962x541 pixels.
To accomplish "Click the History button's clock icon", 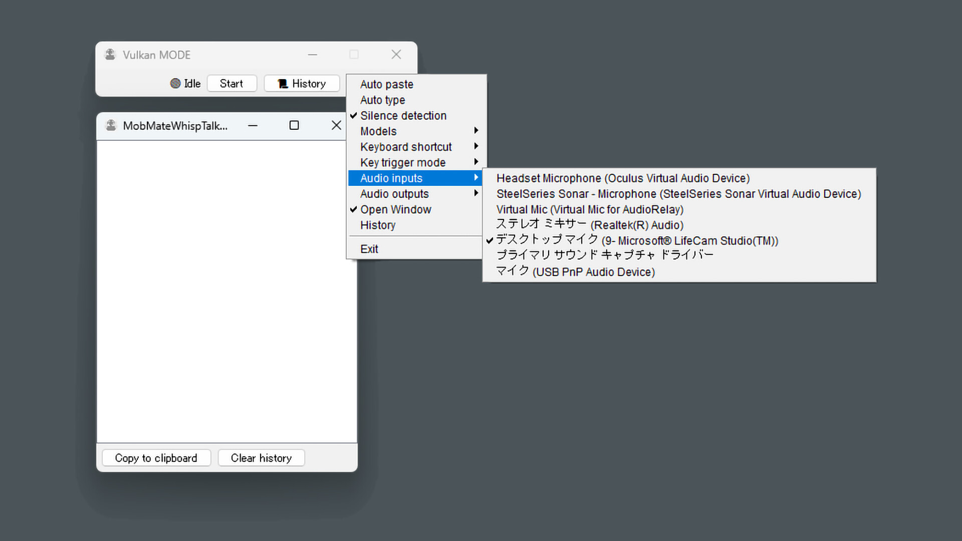I will pos(283,83).
